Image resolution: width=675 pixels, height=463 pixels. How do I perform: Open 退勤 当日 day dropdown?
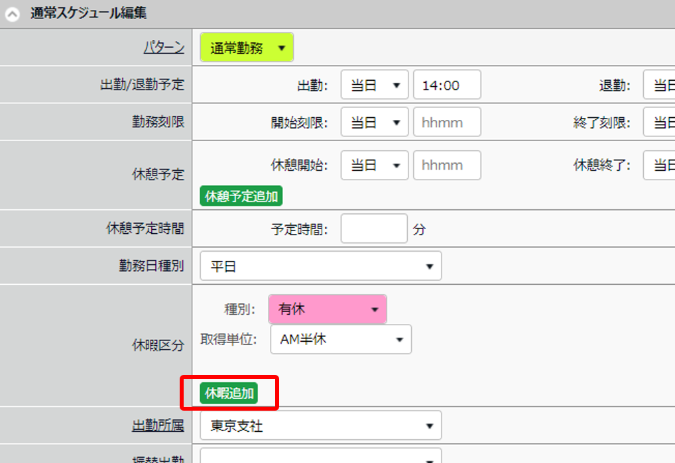tap(659, 85)
